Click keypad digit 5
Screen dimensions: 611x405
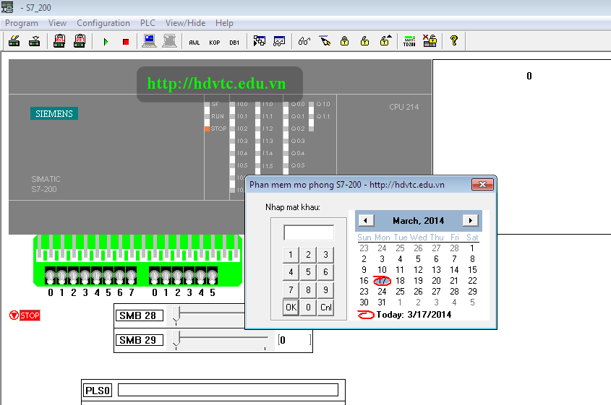[x=308, y=272]
